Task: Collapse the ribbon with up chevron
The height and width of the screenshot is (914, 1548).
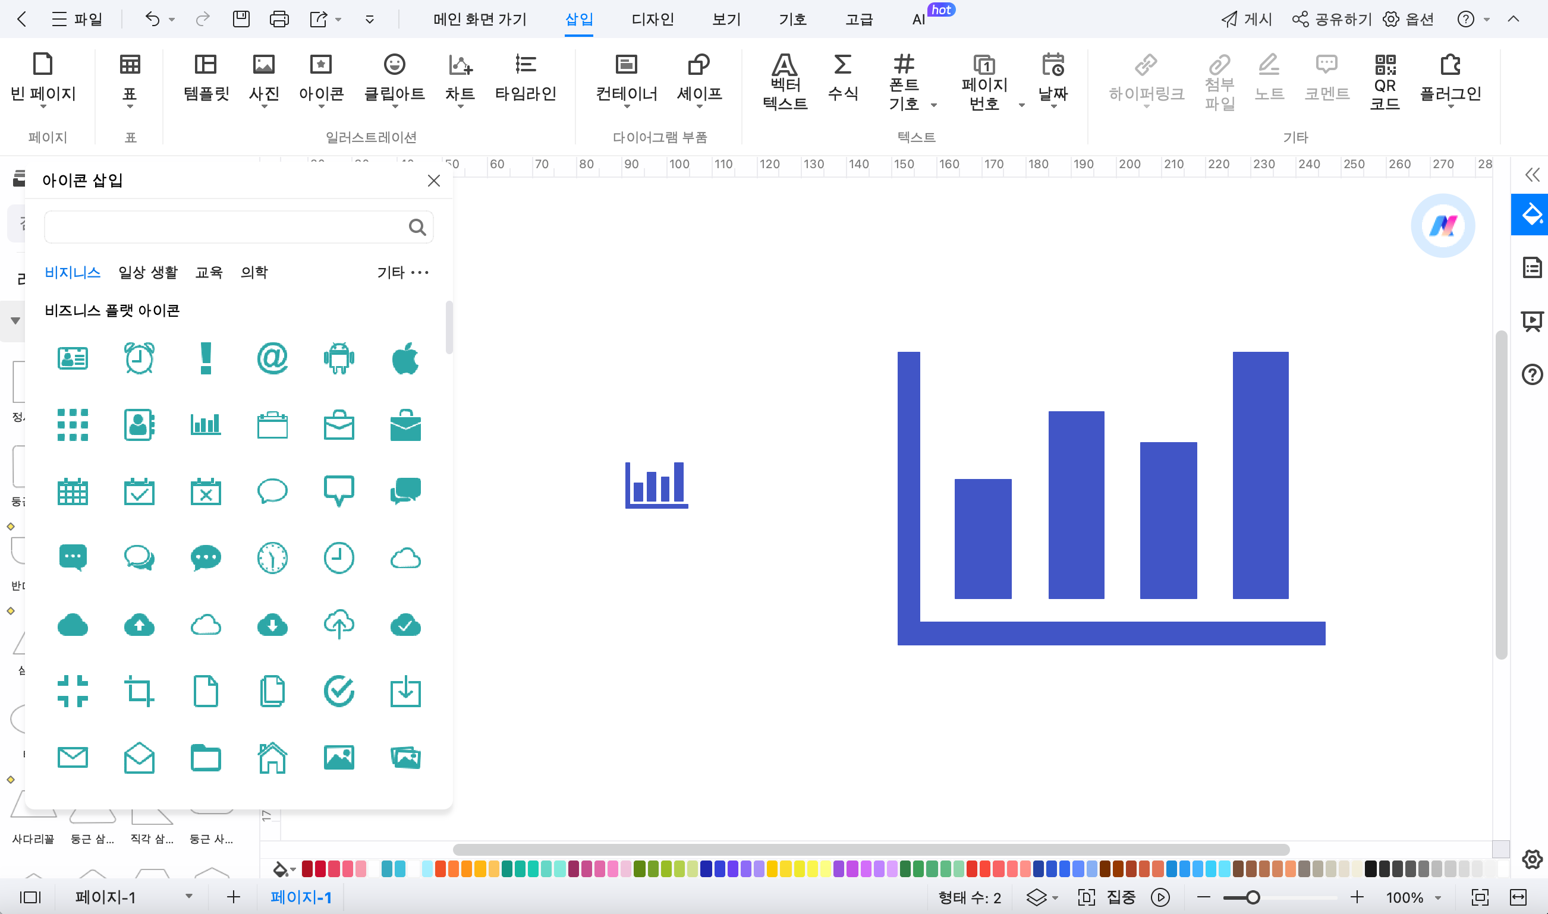Action: click(1514, 19)
